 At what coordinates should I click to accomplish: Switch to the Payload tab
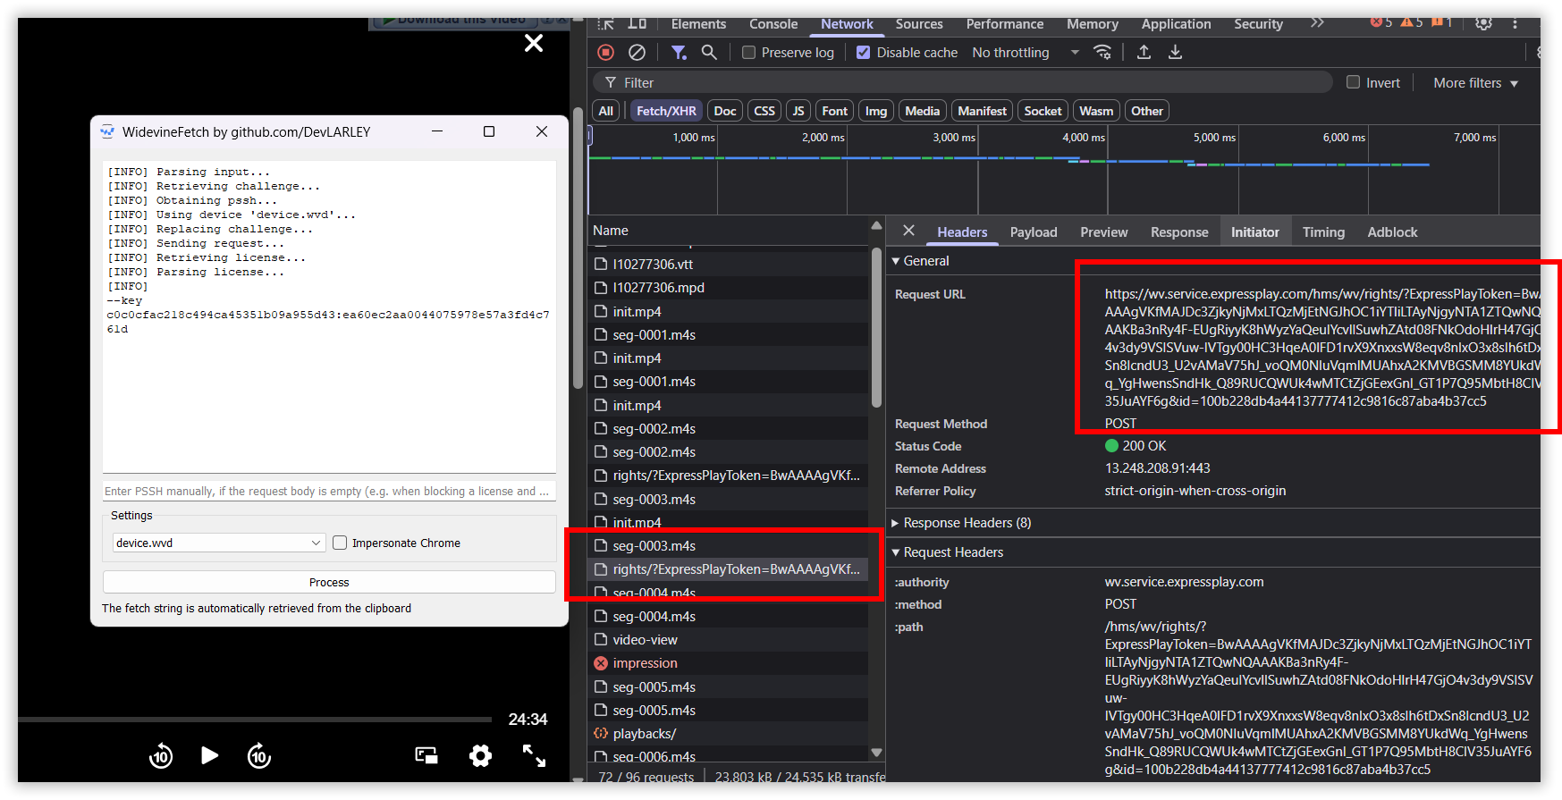[1033, 232]
